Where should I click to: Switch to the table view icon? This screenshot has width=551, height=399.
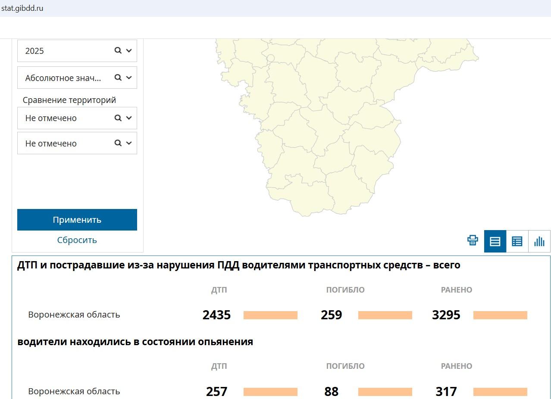(x=517, y=241)
